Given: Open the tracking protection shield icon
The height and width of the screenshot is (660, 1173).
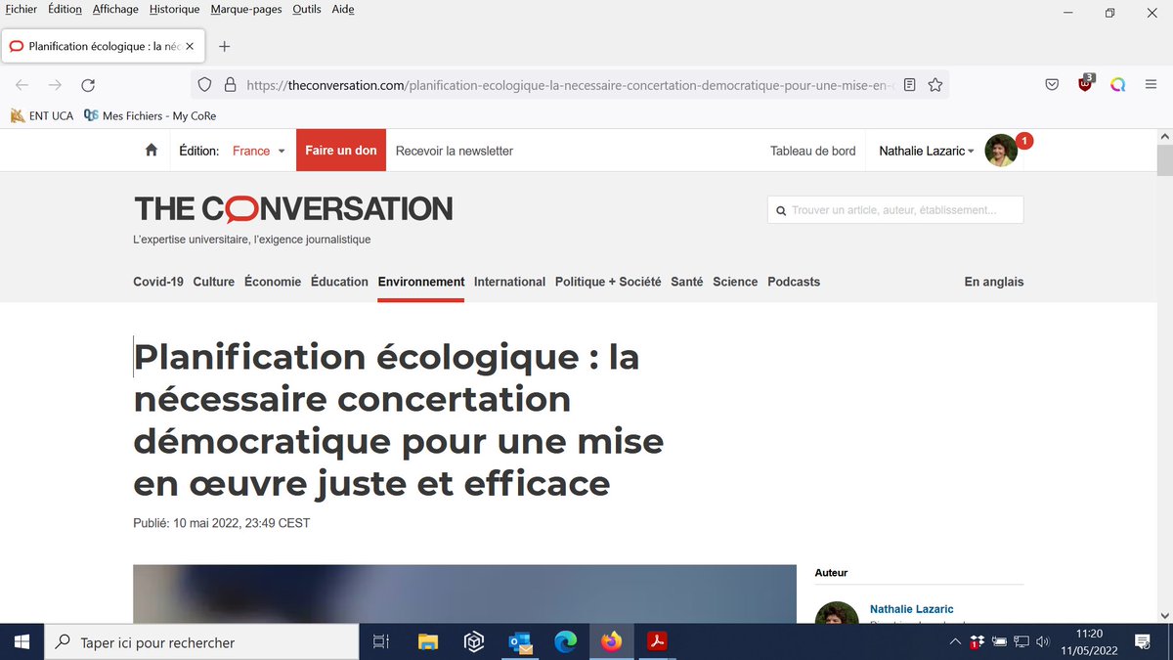Looking at the screenshot, I should 204,85.
